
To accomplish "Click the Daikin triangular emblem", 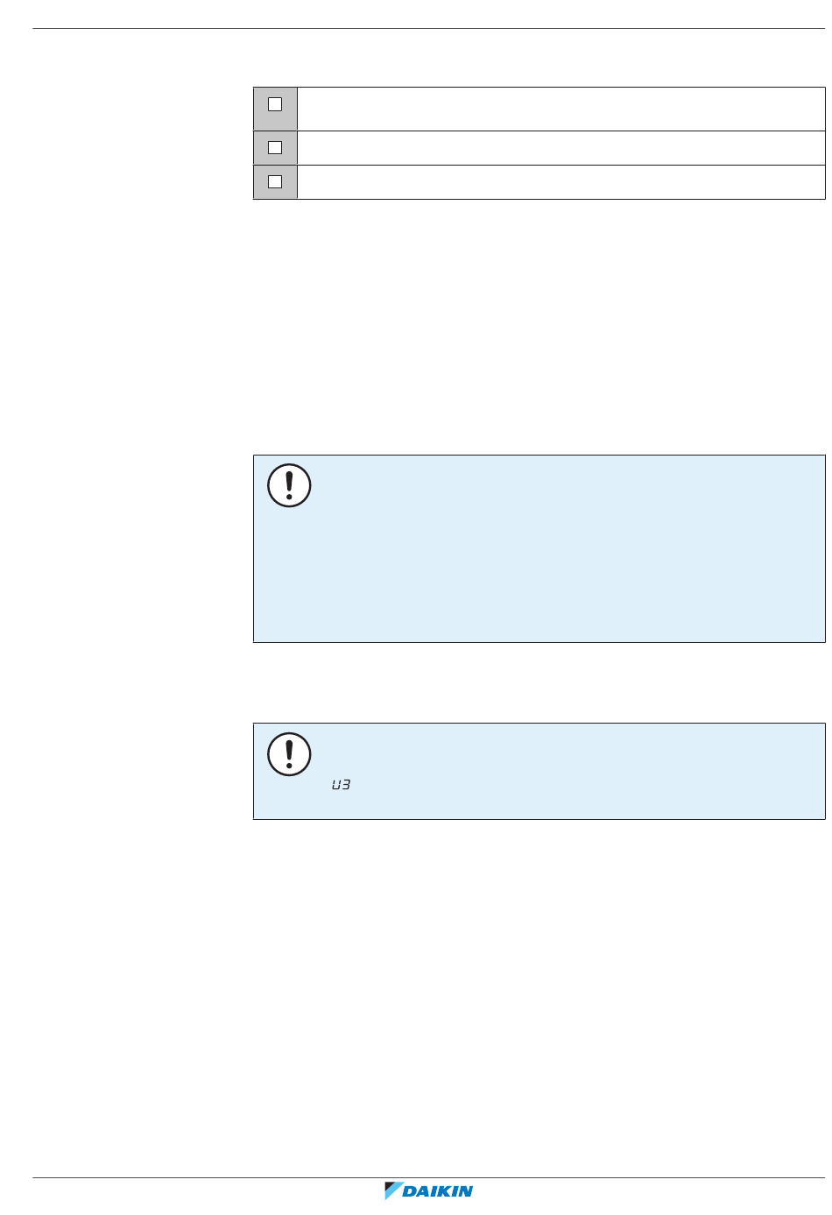I will click(x=393, y=1190).
